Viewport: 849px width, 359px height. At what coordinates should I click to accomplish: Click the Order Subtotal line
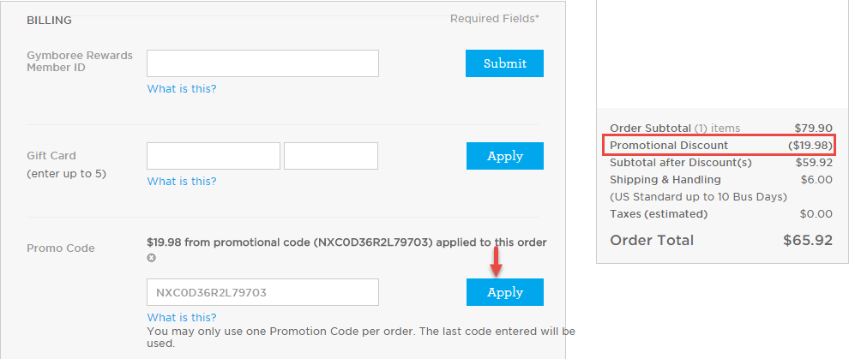(720, 129)
